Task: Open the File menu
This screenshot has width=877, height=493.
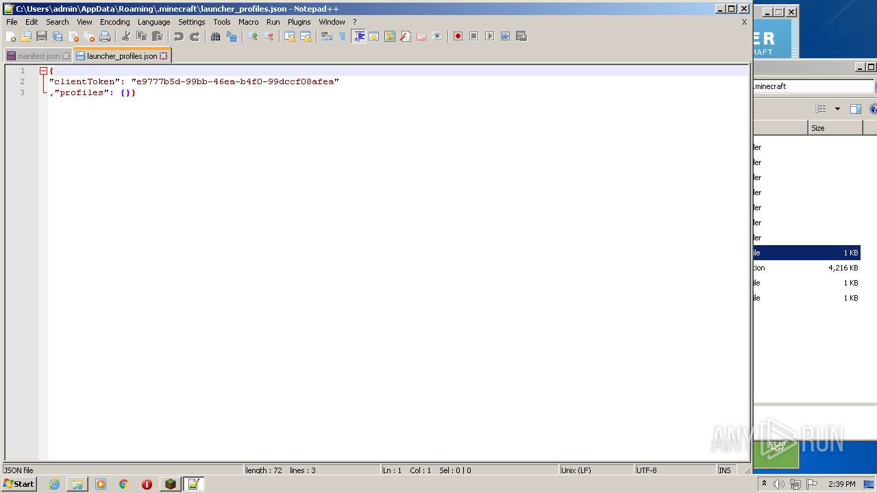Action: [12, 22]
